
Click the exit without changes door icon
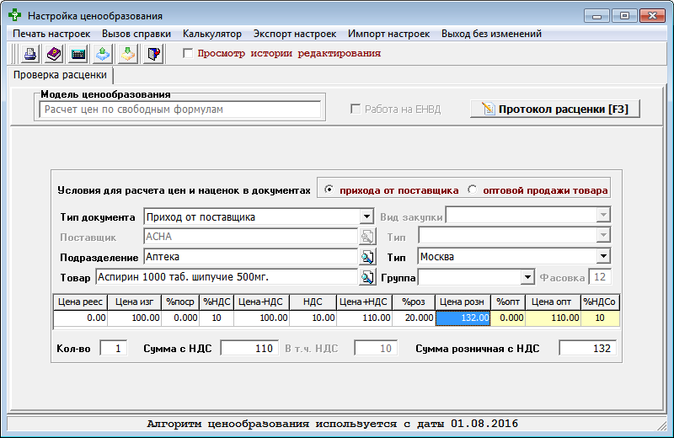(x=153, y=54)
